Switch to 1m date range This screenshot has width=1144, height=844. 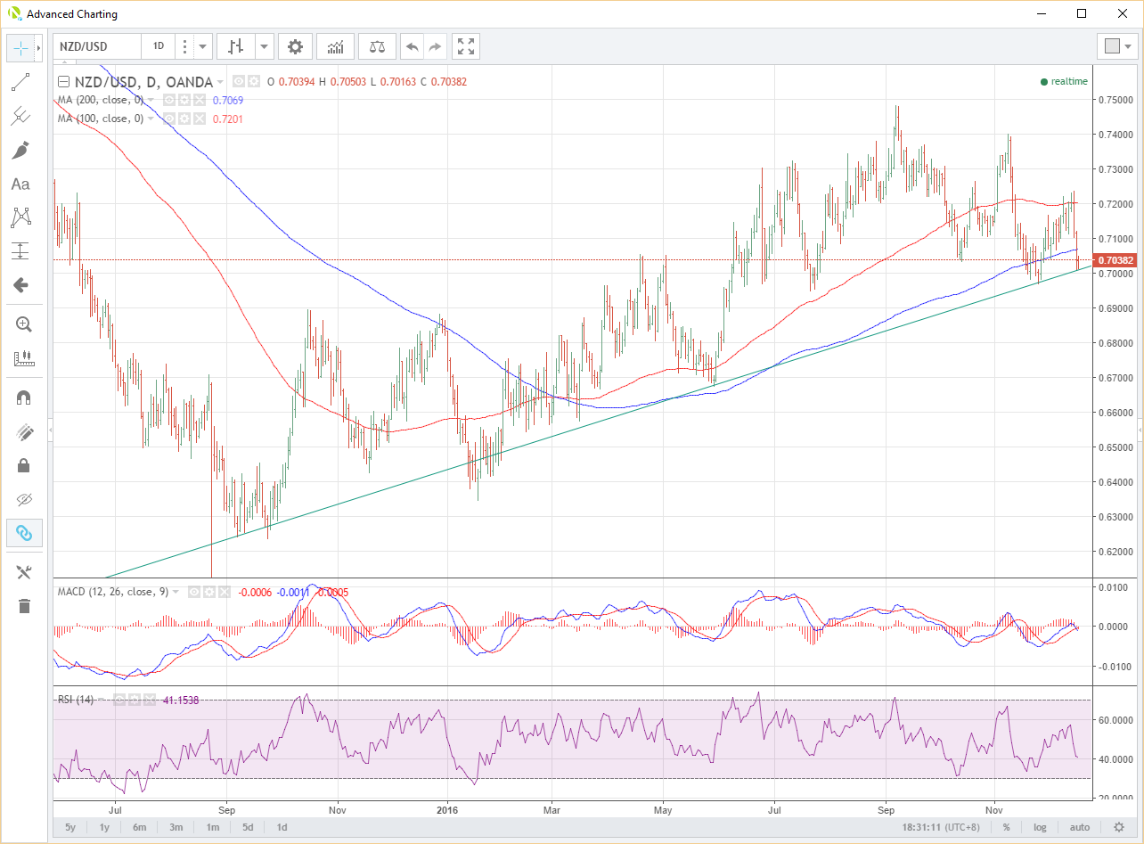click(212, 827)
